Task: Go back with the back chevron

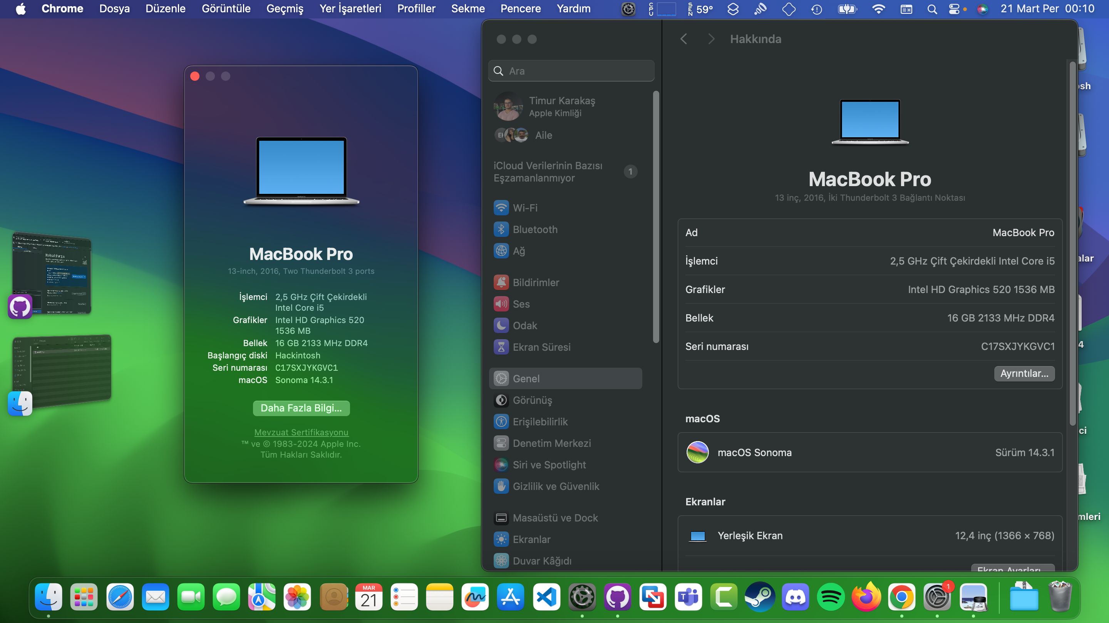Action: click(683, 39)
